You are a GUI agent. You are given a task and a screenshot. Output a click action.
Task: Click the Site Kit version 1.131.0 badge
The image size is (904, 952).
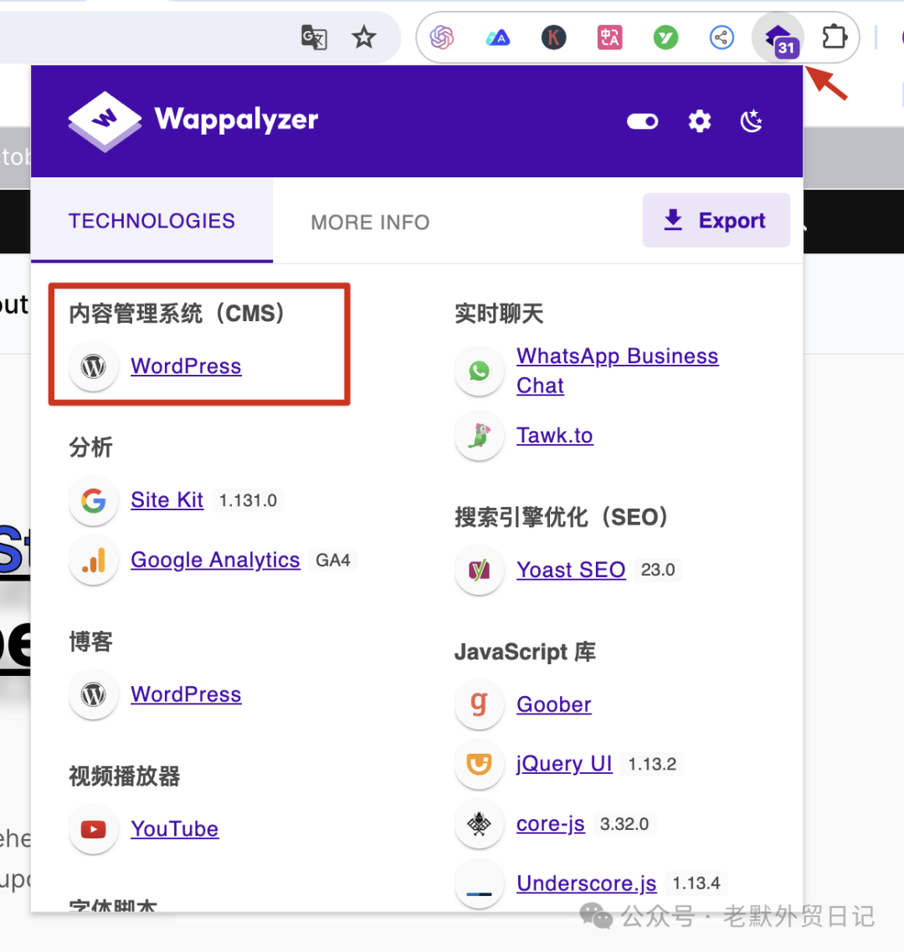click(248, 500)
